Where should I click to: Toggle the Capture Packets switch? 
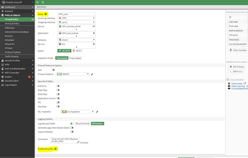point(72,132)
